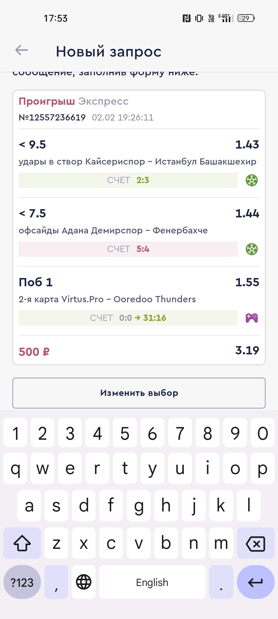
Task: Tap the globe language switch key
Action: click(84, 582)
